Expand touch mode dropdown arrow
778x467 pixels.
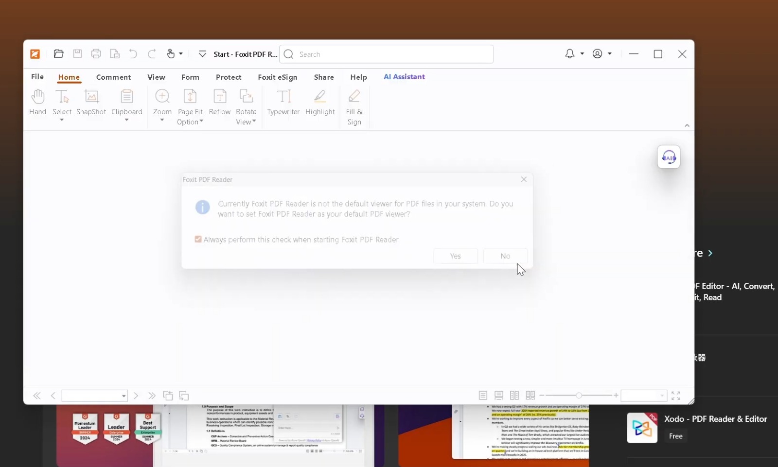coord(181,54)
